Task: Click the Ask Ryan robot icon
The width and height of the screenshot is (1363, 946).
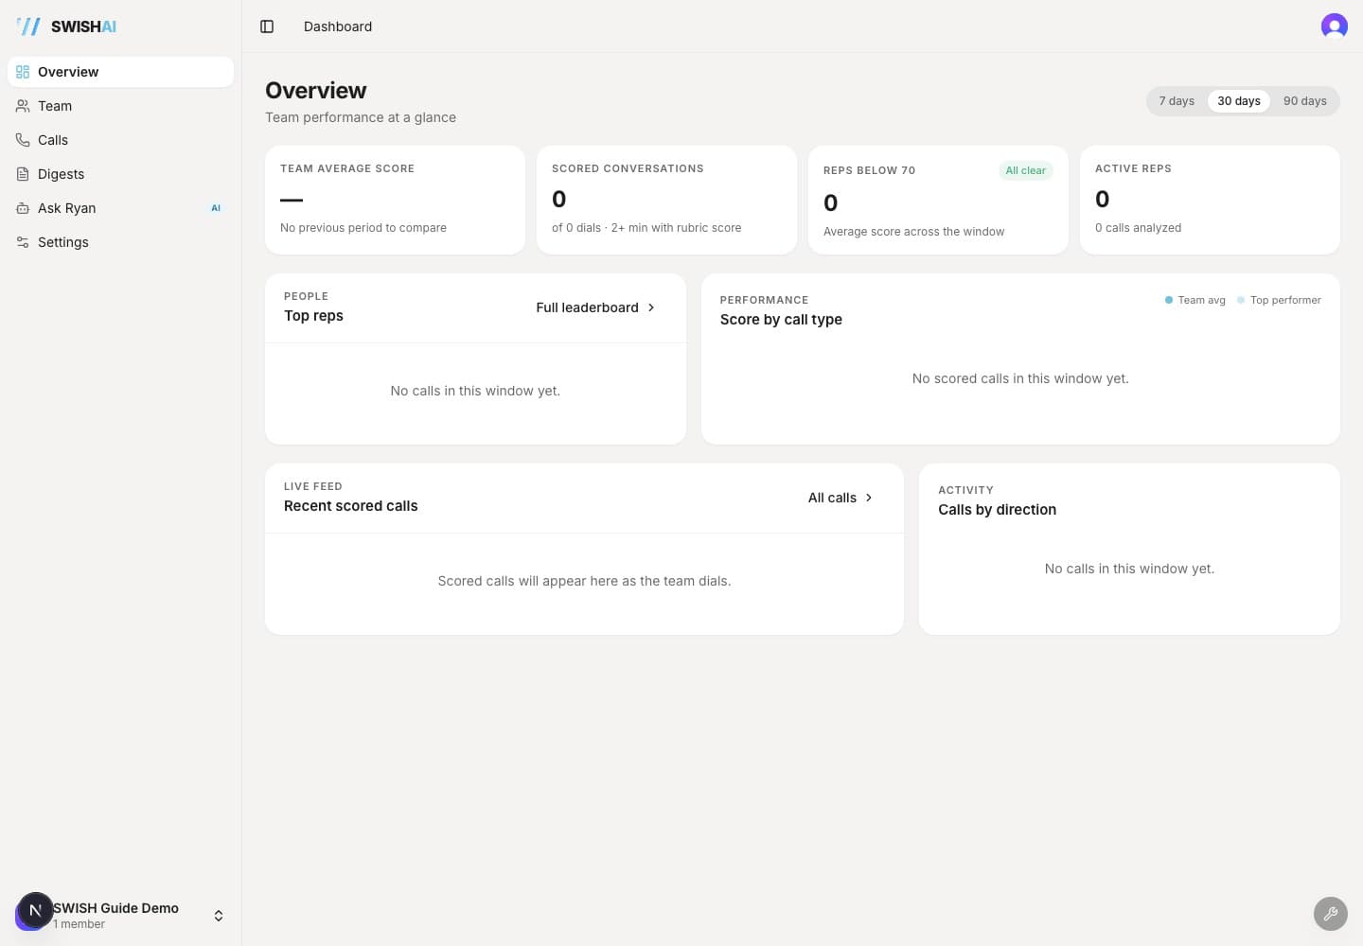Action: point(23,208)
